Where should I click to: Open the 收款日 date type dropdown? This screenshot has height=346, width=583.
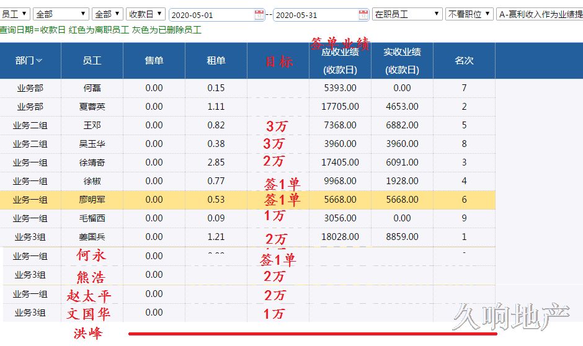145,14
